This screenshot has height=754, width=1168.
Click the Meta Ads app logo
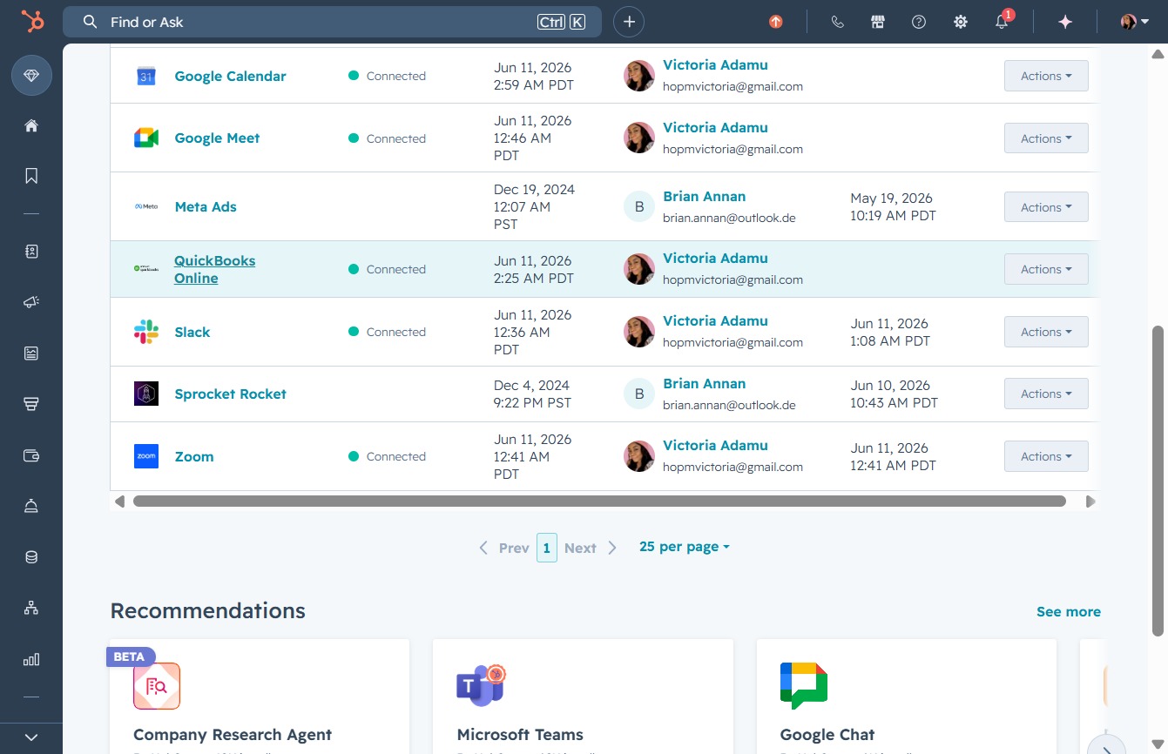click(x=145, y=206)
